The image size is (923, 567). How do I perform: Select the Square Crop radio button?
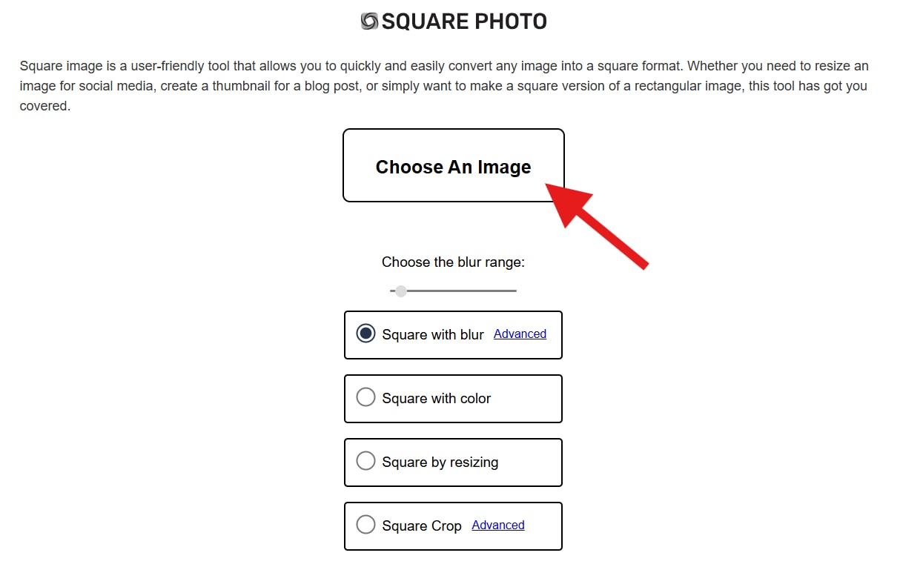(x=365, y=525)
